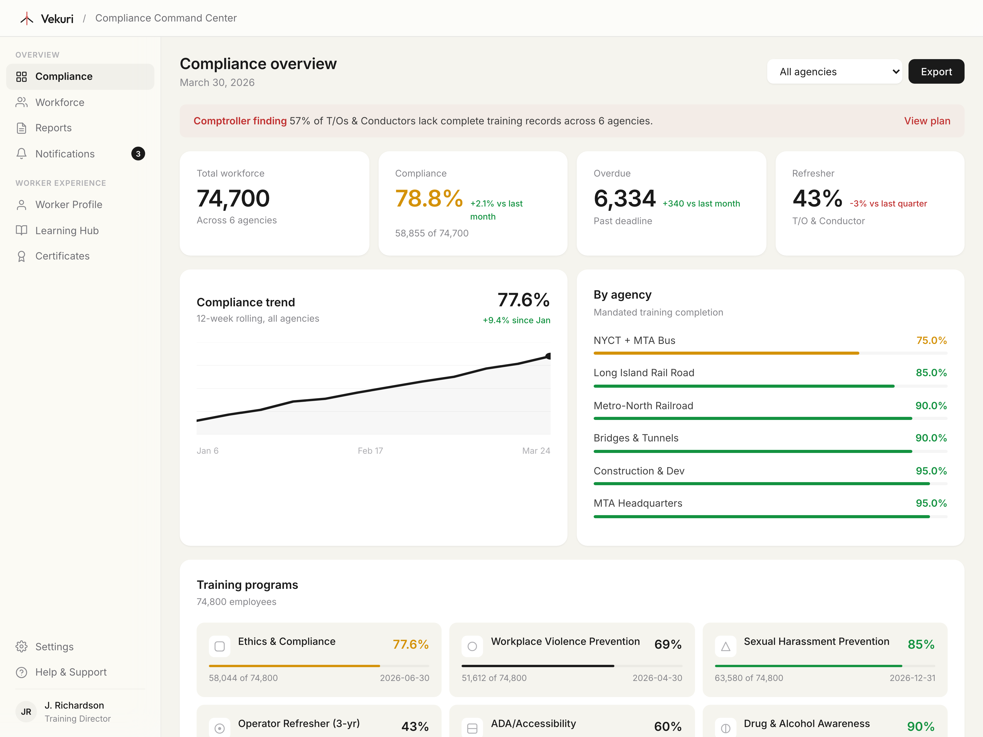This screenshot has height=737, width=983.
Task: Open Certificates in the sidebar
Action: coord(80,256)
